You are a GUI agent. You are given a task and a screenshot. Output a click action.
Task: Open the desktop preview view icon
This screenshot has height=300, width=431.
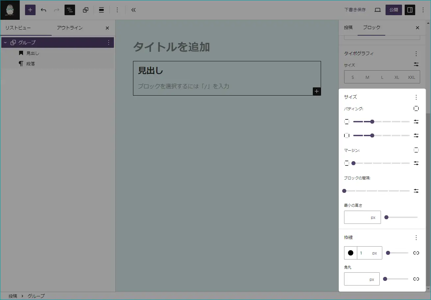point(378,10)
